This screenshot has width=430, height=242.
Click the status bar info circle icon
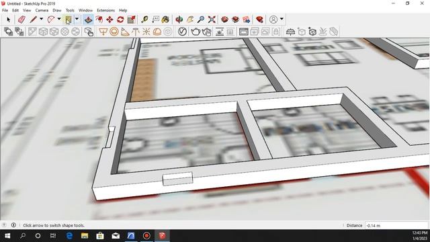tap(13, 225)
